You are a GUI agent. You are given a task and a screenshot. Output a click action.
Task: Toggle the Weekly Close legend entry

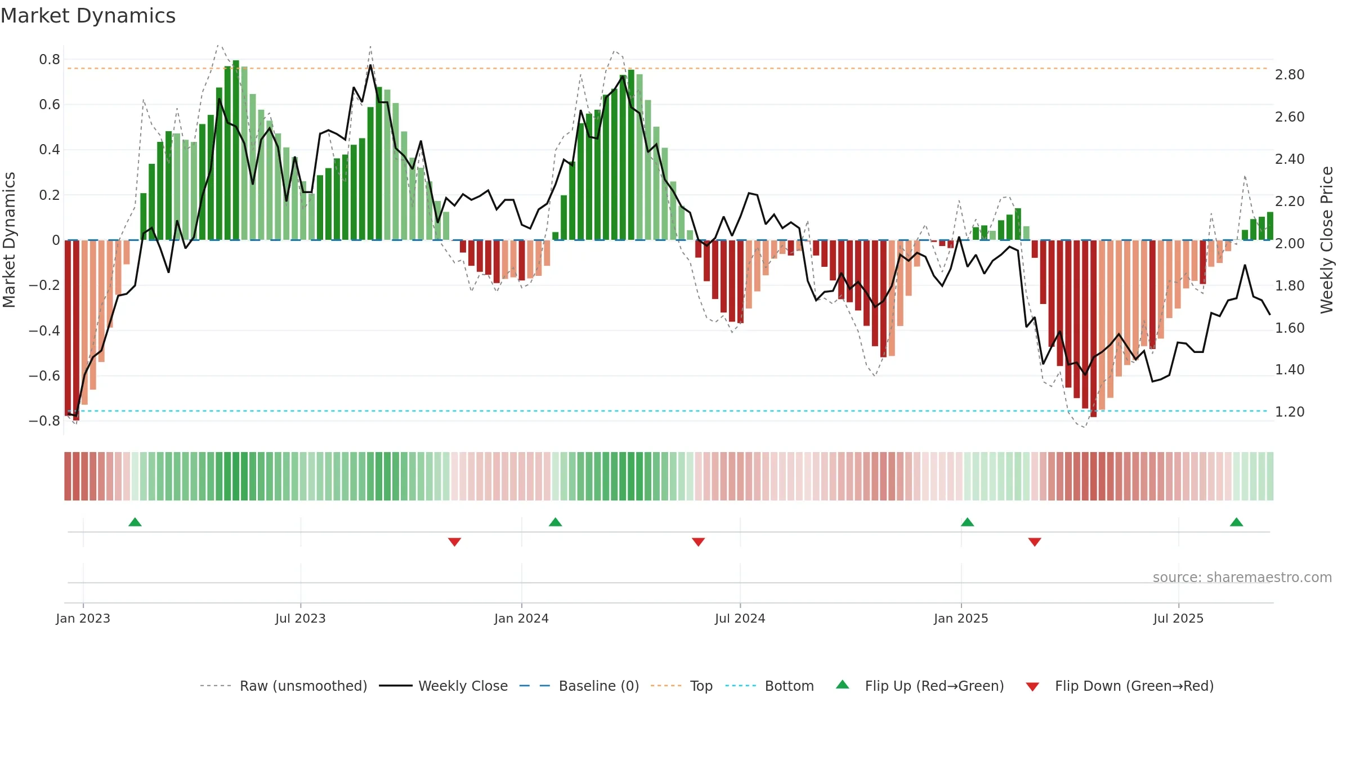[x=443, y=686]
